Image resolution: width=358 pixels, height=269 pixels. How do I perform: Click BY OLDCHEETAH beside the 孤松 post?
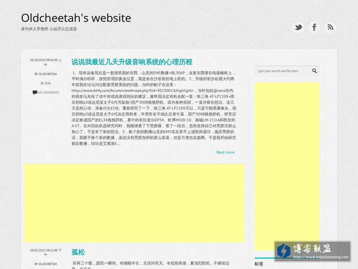(46, 264)
